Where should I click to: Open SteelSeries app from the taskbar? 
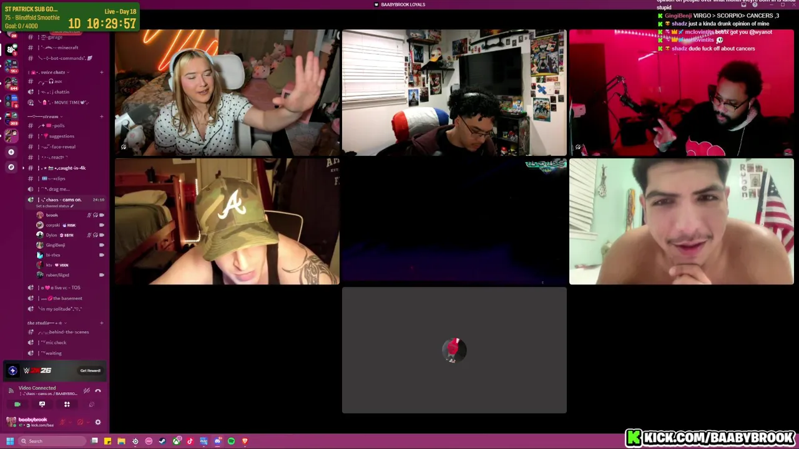pos(135,441)
